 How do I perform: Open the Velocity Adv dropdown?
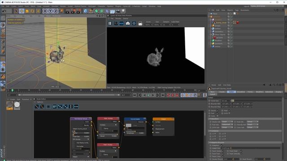tap(252, 124)
